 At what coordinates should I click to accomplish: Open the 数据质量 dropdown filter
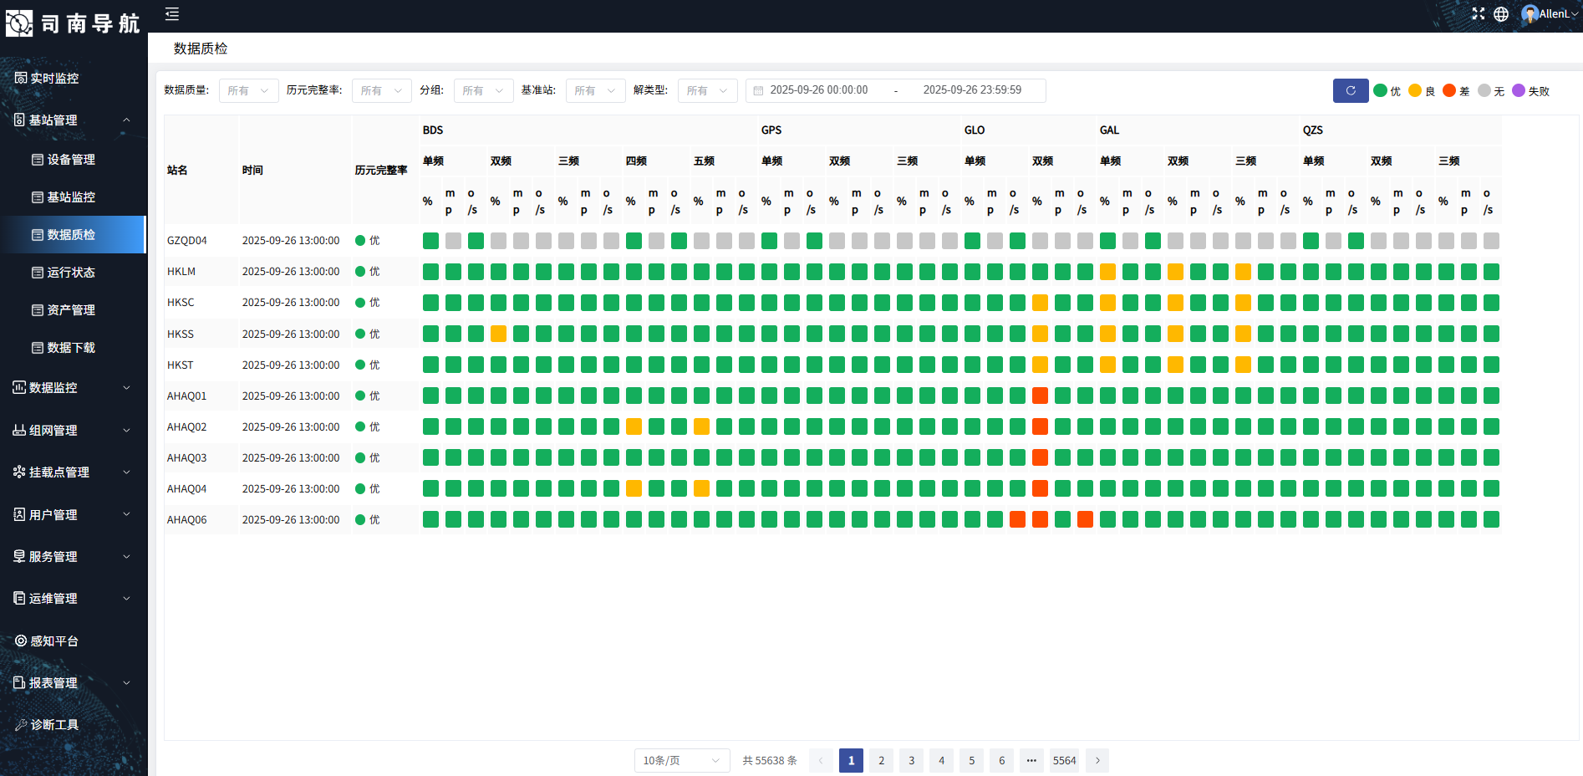(x=248, y=90)
